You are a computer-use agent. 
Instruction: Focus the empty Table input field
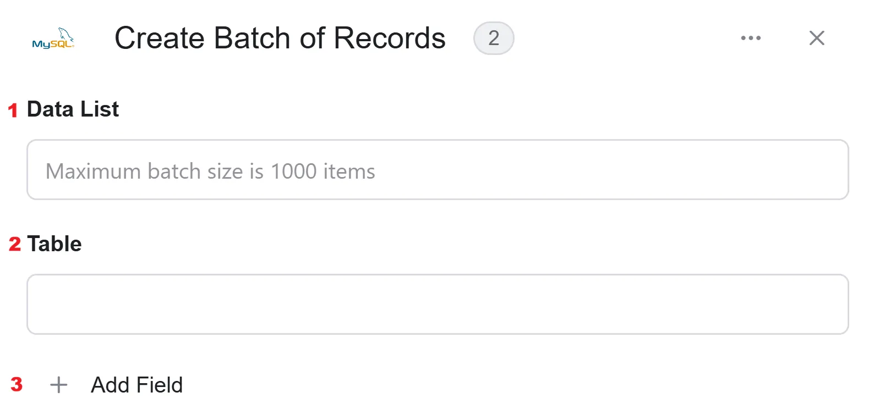click(x=438, y=304)
